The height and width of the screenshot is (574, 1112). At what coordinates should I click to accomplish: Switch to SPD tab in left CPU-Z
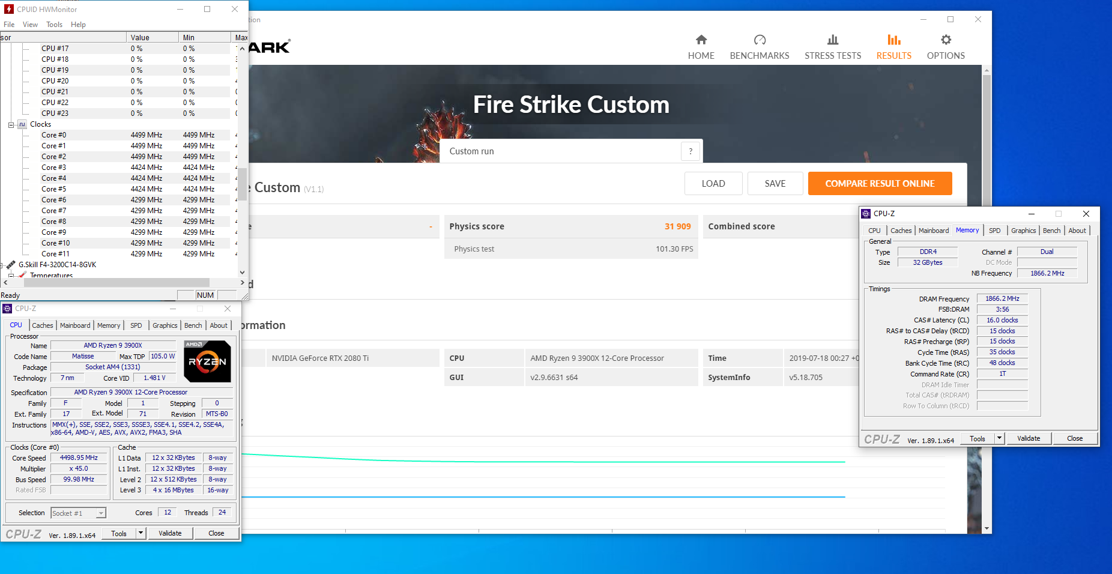(x=136, y=325)
